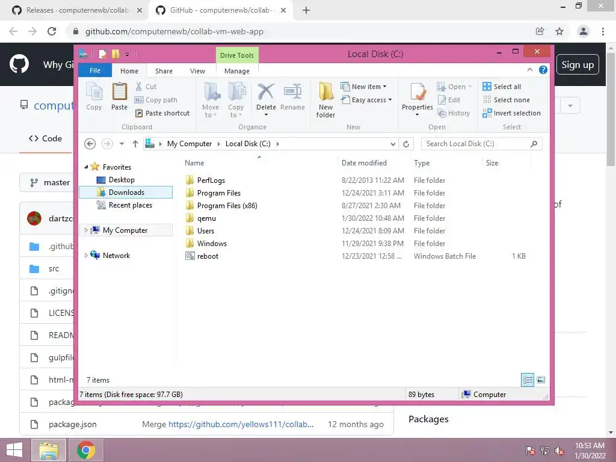Viewport: 616px width, 462px height.
Task: Click Edit in the Open group
Action: [449, 100]
